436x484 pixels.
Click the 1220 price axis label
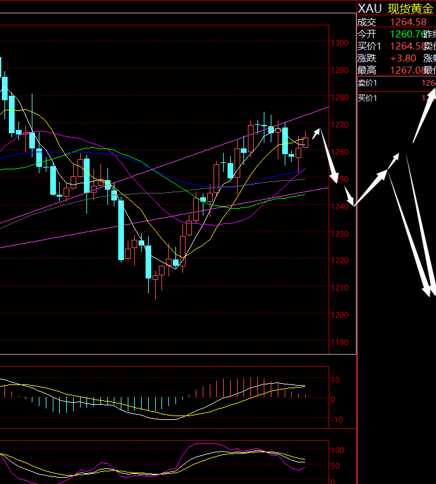pyautogui.click(x=340, y=261)
